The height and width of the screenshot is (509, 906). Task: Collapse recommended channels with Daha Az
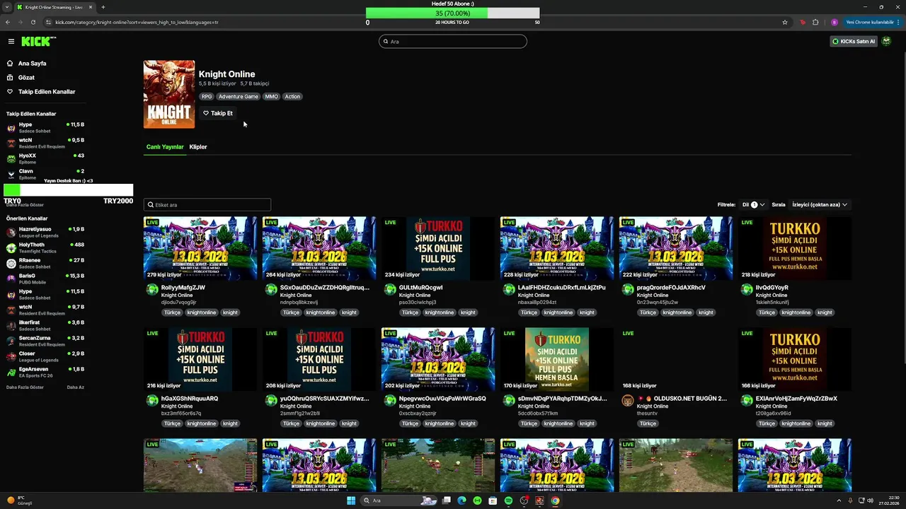(x=76, y=387)
